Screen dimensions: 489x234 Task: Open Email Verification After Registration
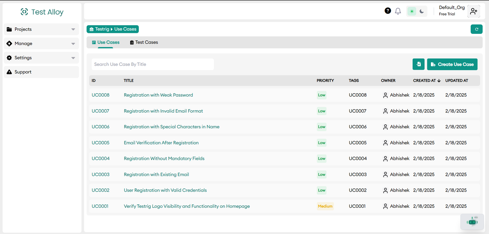(161, 143)
